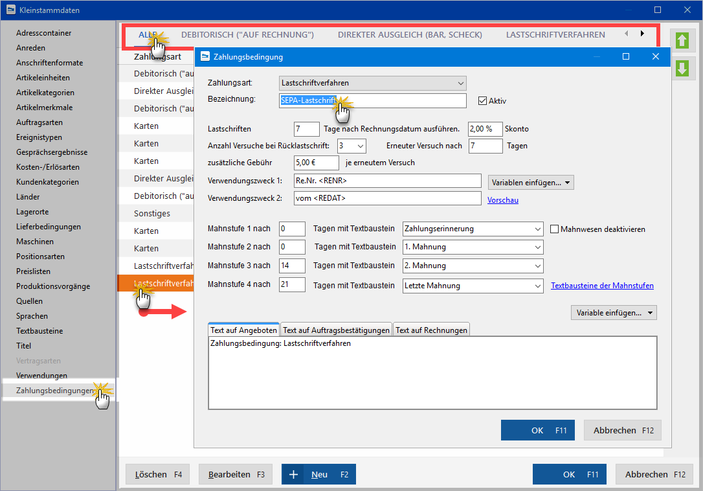Open Textbausteine sidebar entry
703x491 pixels.
[39, 331]
